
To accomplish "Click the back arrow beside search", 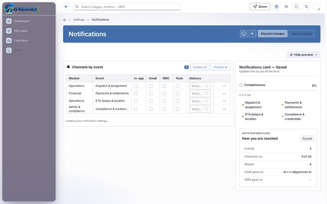I will pyautogui.click(x=66, y=7).
